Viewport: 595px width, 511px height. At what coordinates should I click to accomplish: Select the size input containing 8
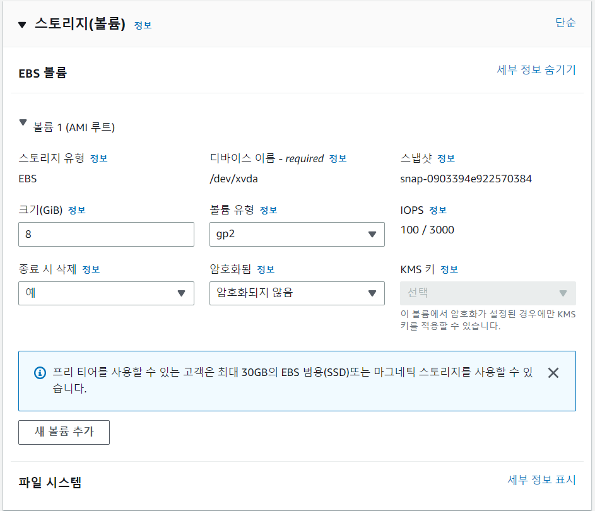pos(105,234)
